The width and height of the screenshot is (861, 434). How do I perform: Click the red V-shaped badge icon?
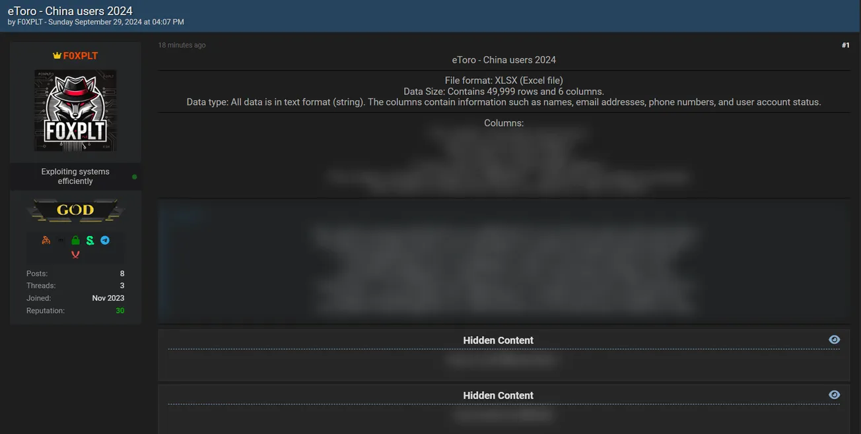[75, 254]
